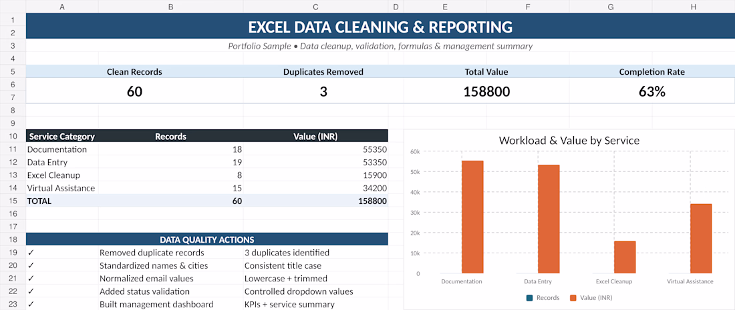
Task: Click the 'Clean Records' KPI label
Action: pyautogui.click(x=134, y=71)
